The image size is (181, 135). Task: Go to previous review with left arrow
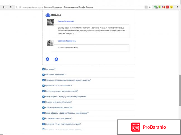click(x=47, y=59)
